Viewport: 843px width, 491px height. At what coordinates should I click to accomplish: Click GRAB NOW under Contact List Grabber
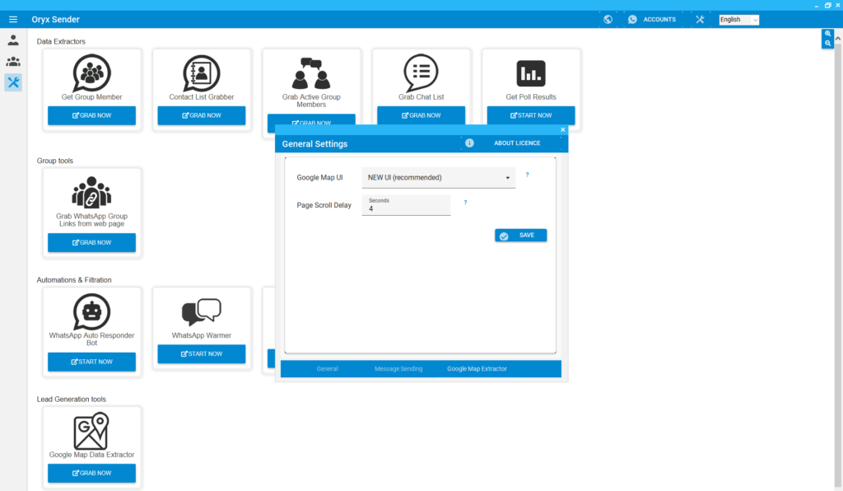[x=202, y=115]
